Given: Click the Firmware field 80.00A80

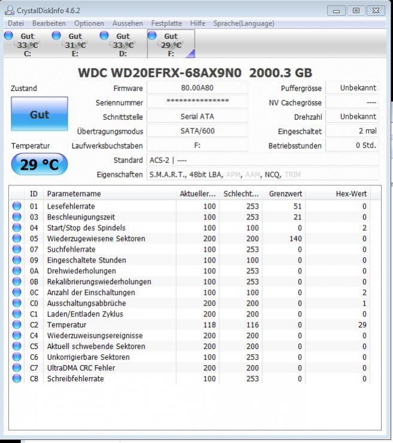Looking at the screenshot, I should [197, 88].
